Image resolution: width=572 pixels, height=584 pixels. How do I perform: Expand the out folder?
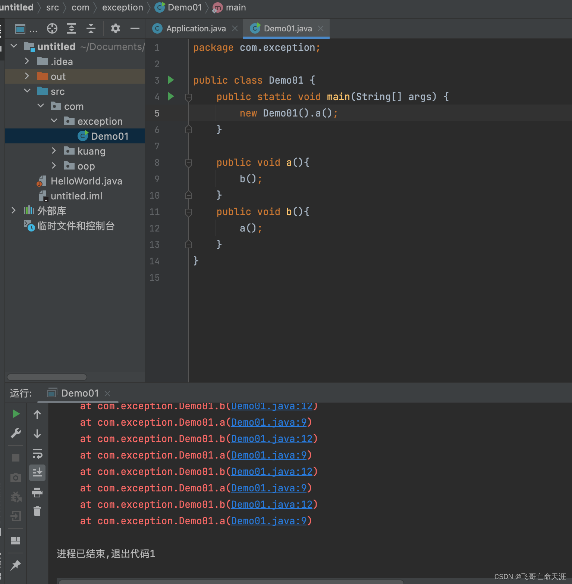pos(27,76)
